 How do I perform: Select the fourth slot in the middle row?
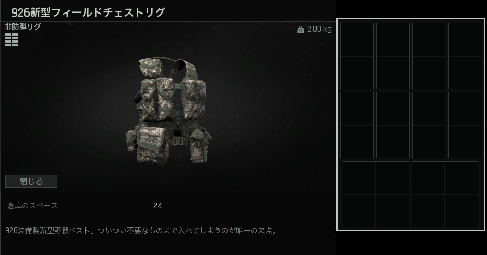465,125
